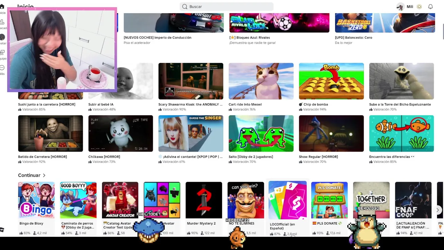Open Chip de bomba game thumbnail

(331, 81)
